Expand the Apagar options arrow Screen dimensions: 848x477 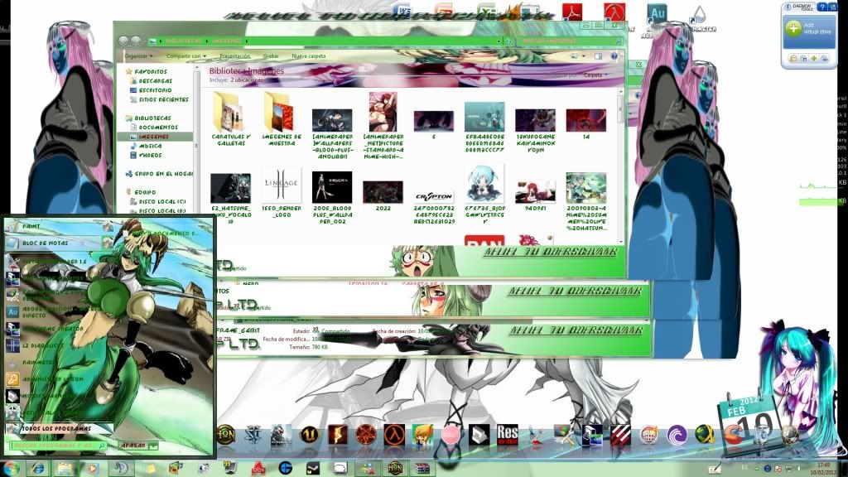(153, 446)
